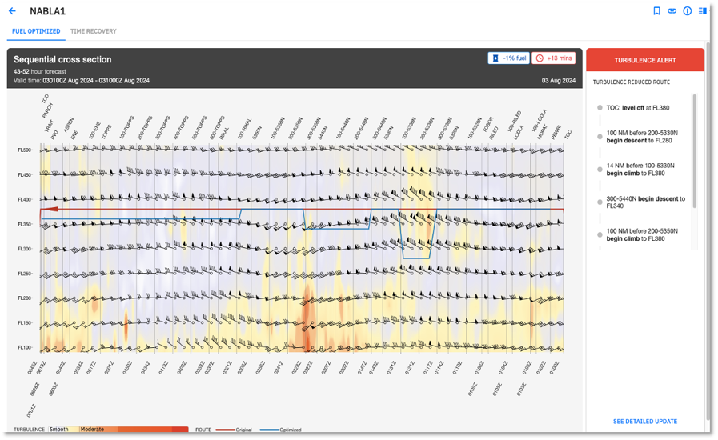Select the Fuel Optimized tab
This screenshot has height=440, width=718.
36,31
